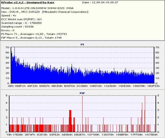The width and height of the screenshot is (165, 138).
Task: Click the Disc DVD-R MCC 01RG20 line
Action: (45, 12)
